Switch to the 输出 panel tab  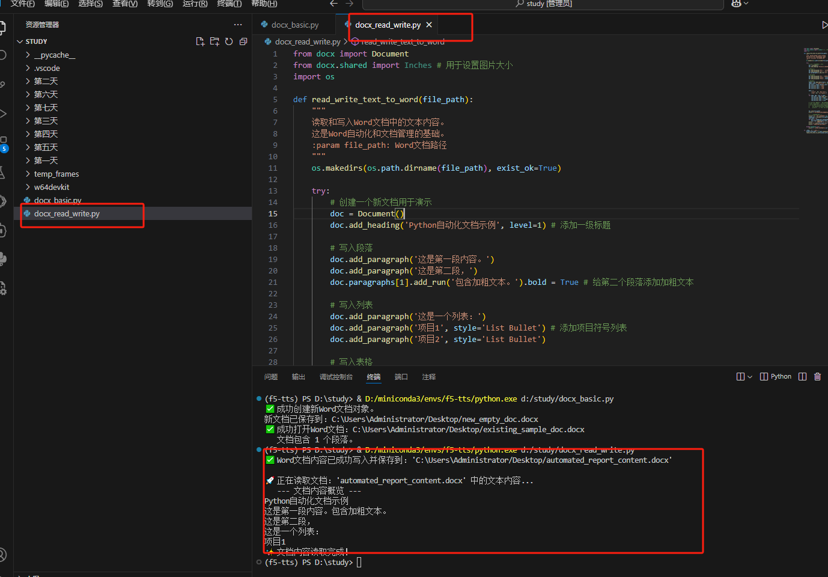(x=299, y=377)
